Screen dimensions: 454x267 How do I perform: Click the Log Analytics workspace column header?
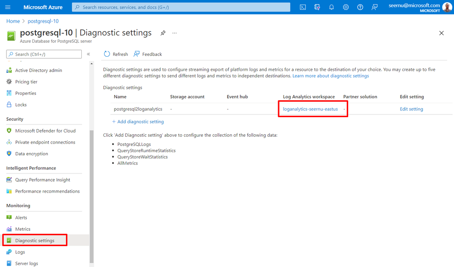[x=309, y=97]
